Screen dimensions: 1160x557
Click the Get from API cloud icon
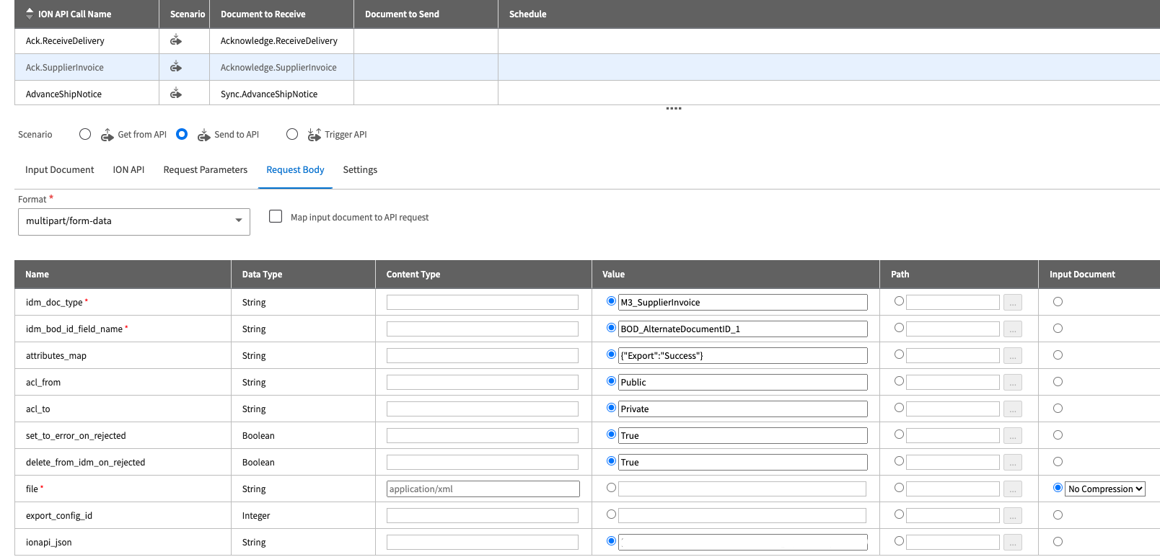point(107,135)
